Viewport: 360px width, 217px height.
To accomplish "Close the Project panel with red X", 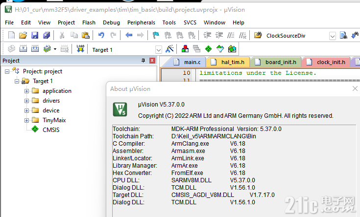I will click(x=152, y=61).
